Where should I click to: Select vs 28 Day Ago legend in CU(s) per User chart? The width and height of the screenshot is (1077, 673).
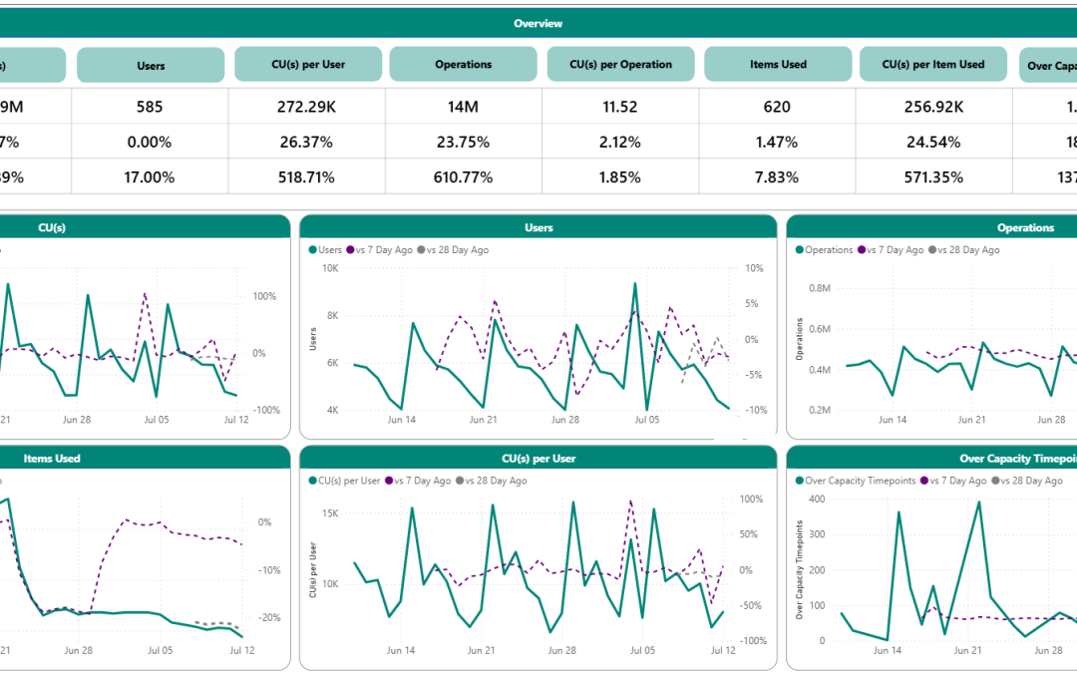[491, 481]
